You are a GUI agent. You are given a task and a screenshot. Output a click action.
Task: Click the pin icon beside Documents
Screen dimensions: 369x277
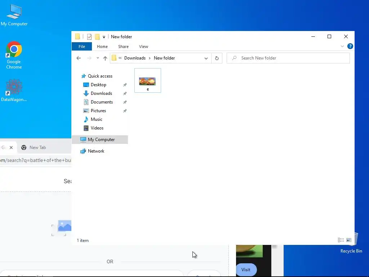click(x=125, y=102)
